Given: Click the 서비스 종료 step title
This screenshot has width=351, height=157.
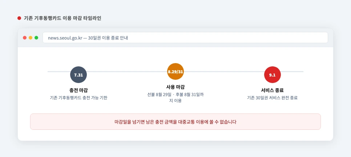Looking at the screenshot, I should coord(273,90).
